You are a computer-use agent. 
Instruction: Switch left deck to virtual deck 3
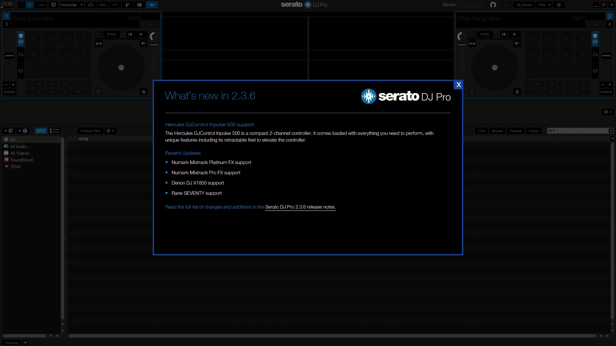(x=6, y=24)
